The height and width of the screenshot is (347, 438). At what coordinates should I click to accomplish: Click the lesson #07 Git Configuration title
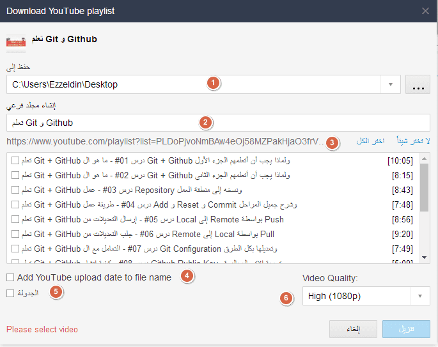coord(149,249)
